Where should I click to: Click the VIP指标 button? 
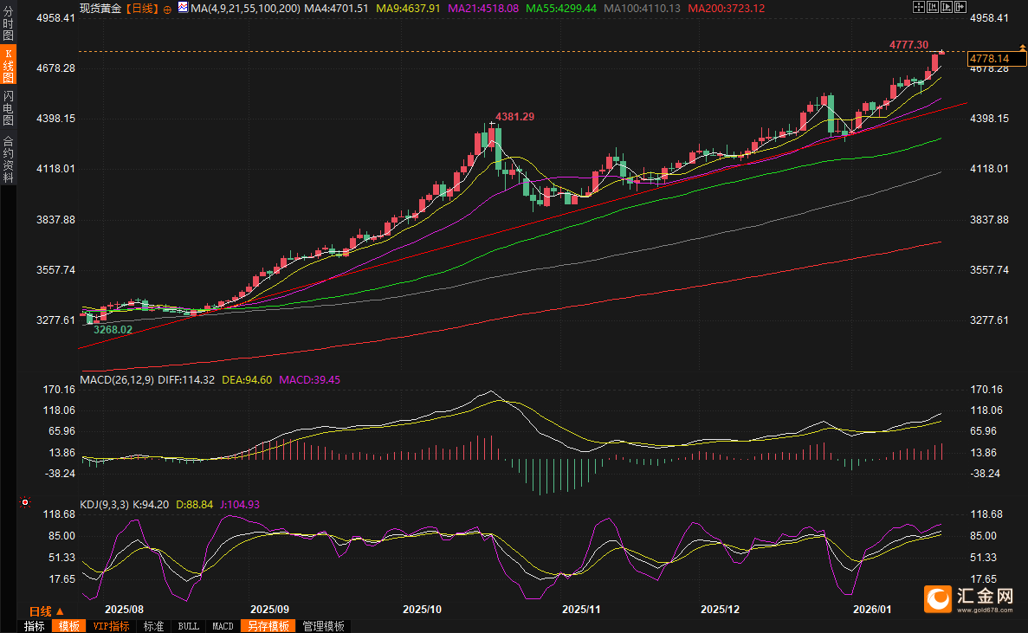(x=111, y=626)
